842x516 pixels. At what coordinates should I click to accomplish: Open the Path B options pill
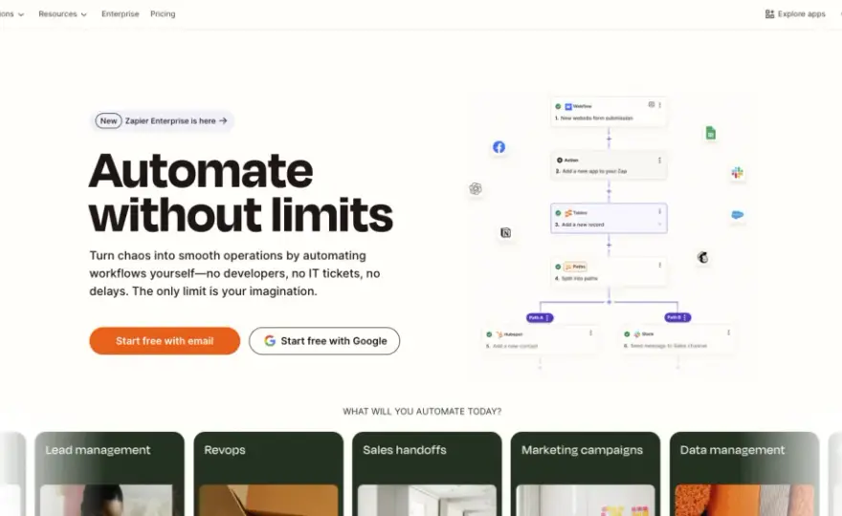677,317
